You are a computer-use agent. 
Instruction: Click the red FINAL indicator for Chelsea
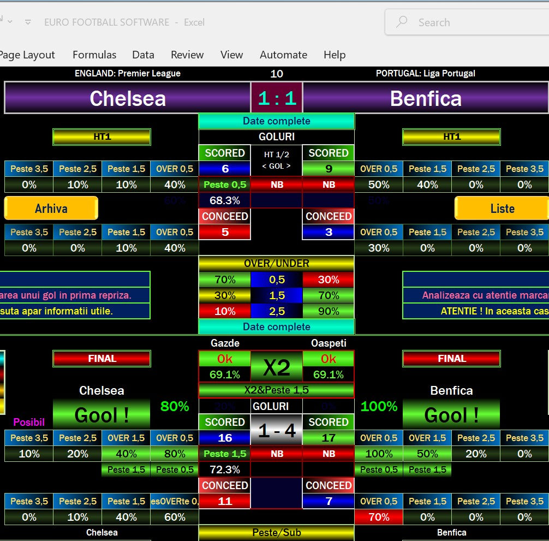[x=101, y=359]
